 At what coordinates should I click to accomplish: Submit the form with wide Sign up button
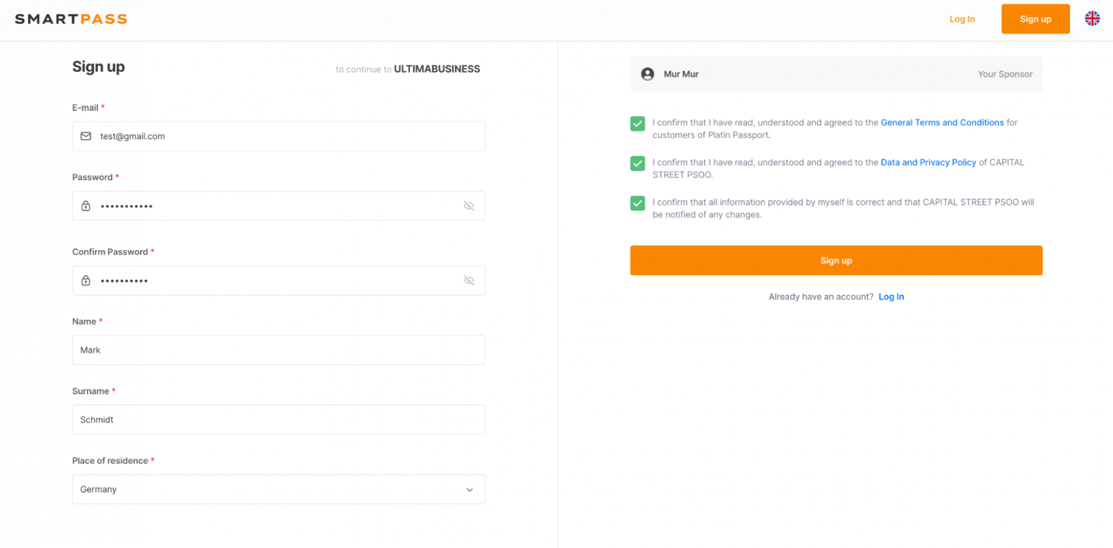click(x=835, y=261)
